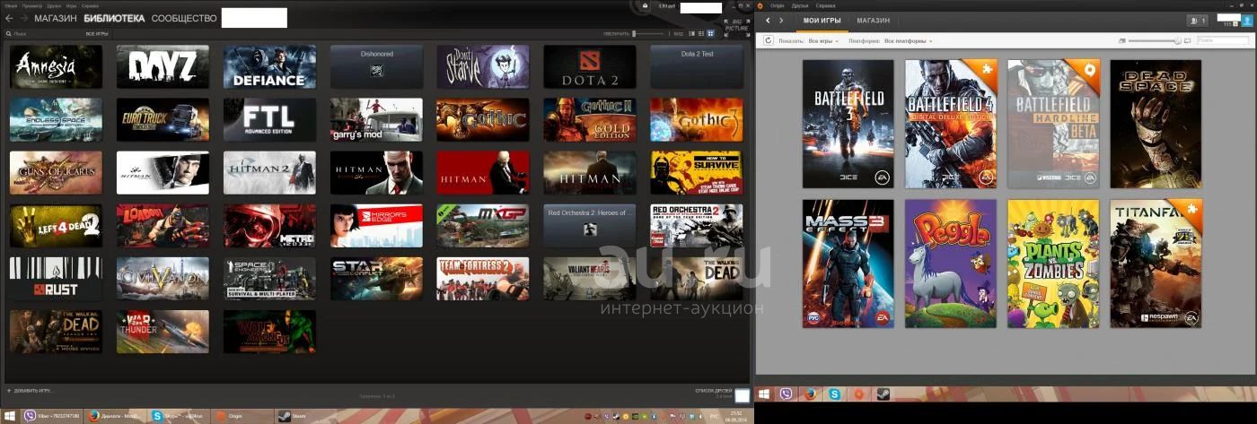Select Battlefield Hardline Beta cover
Screen dimensions: 1257x424
(1053, 124)
